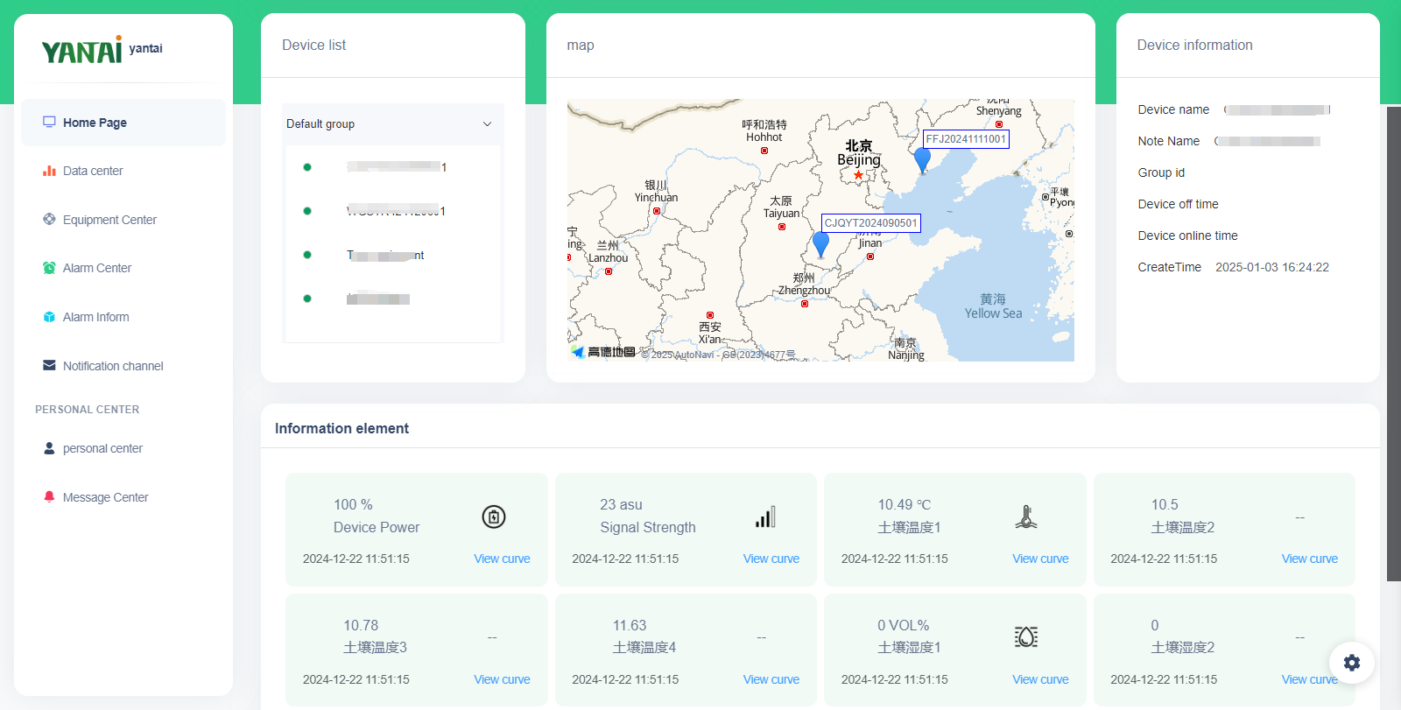Click the Device online time label

point(1187,235)
